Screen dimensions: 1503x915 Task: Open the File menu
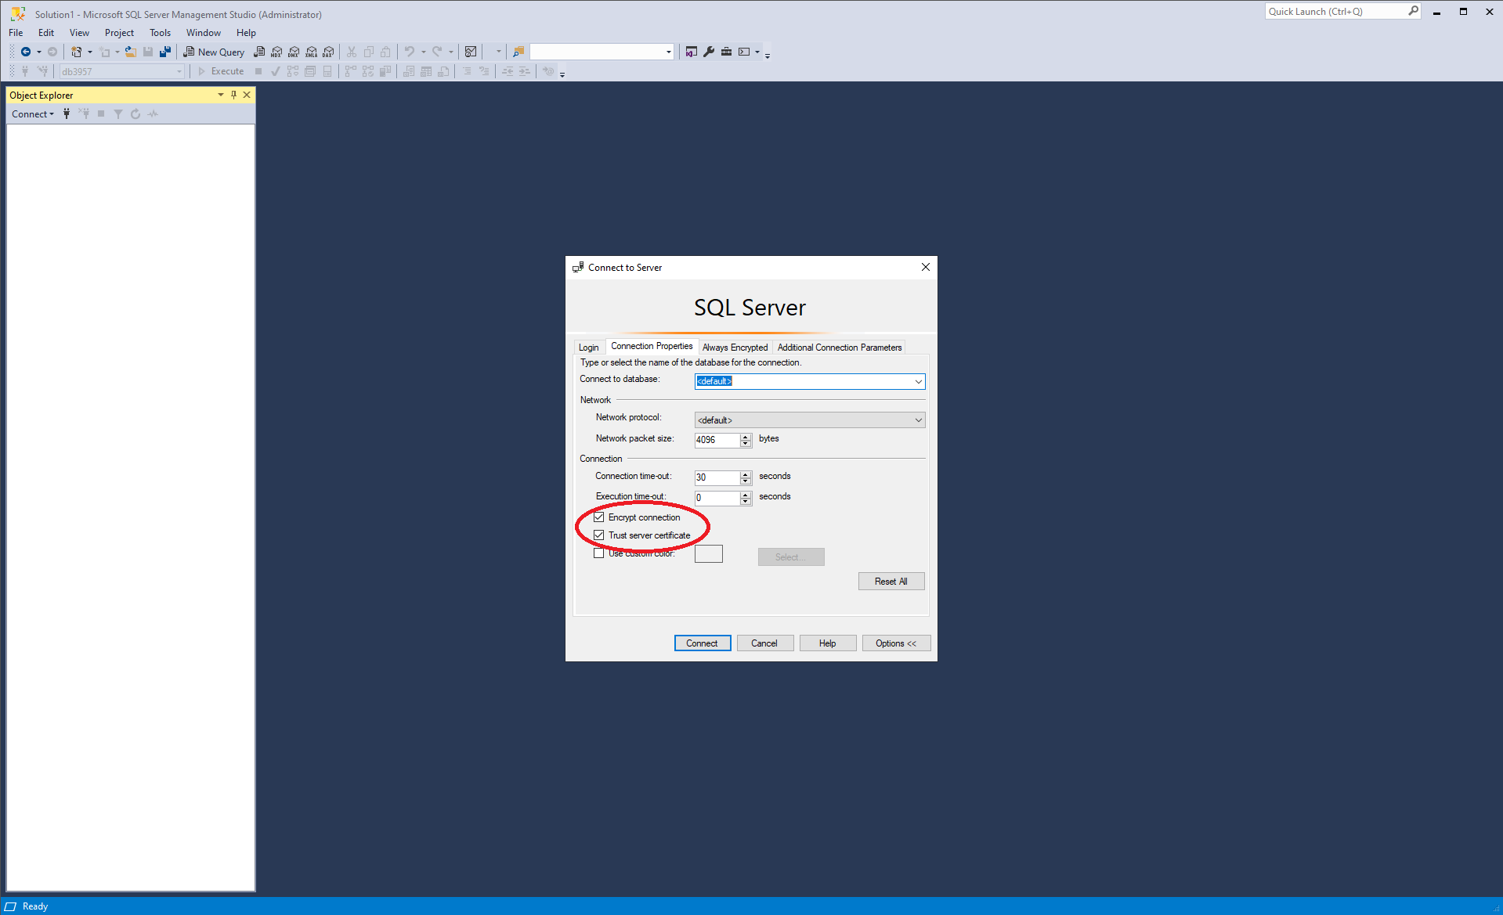tap(16, 33)
